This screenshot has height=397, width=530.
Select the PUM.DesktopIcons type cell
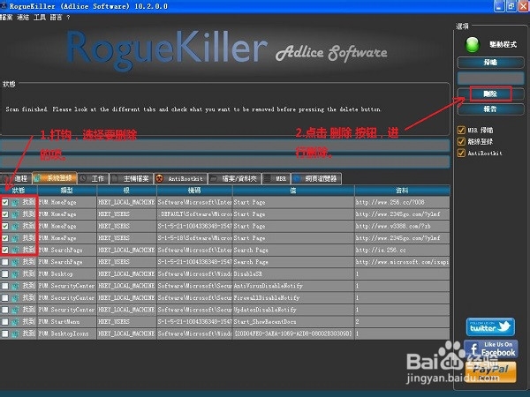tap(67, 333)
